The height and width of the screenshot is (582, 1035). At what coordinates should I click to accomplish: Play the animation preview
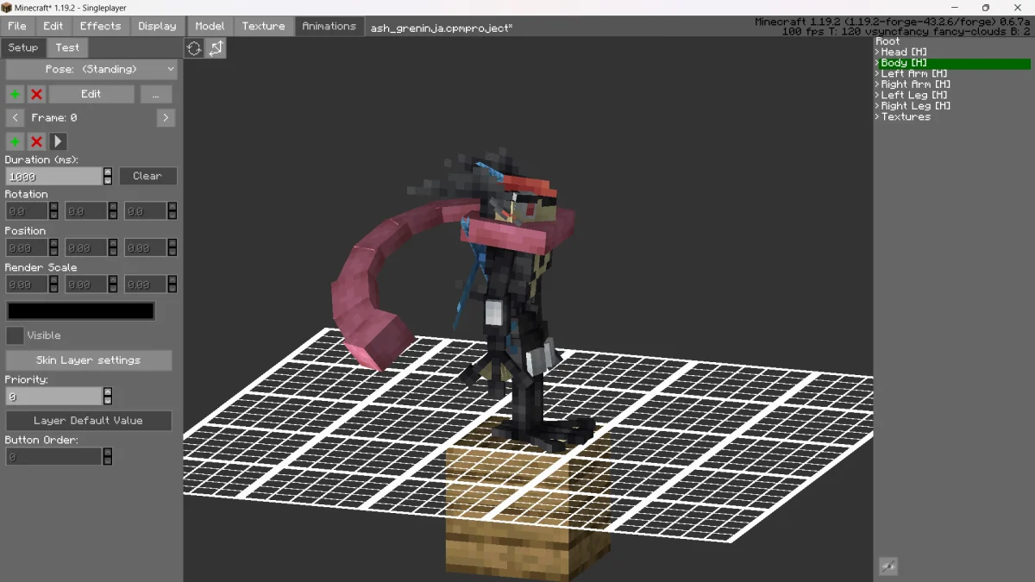click(58, 141)
